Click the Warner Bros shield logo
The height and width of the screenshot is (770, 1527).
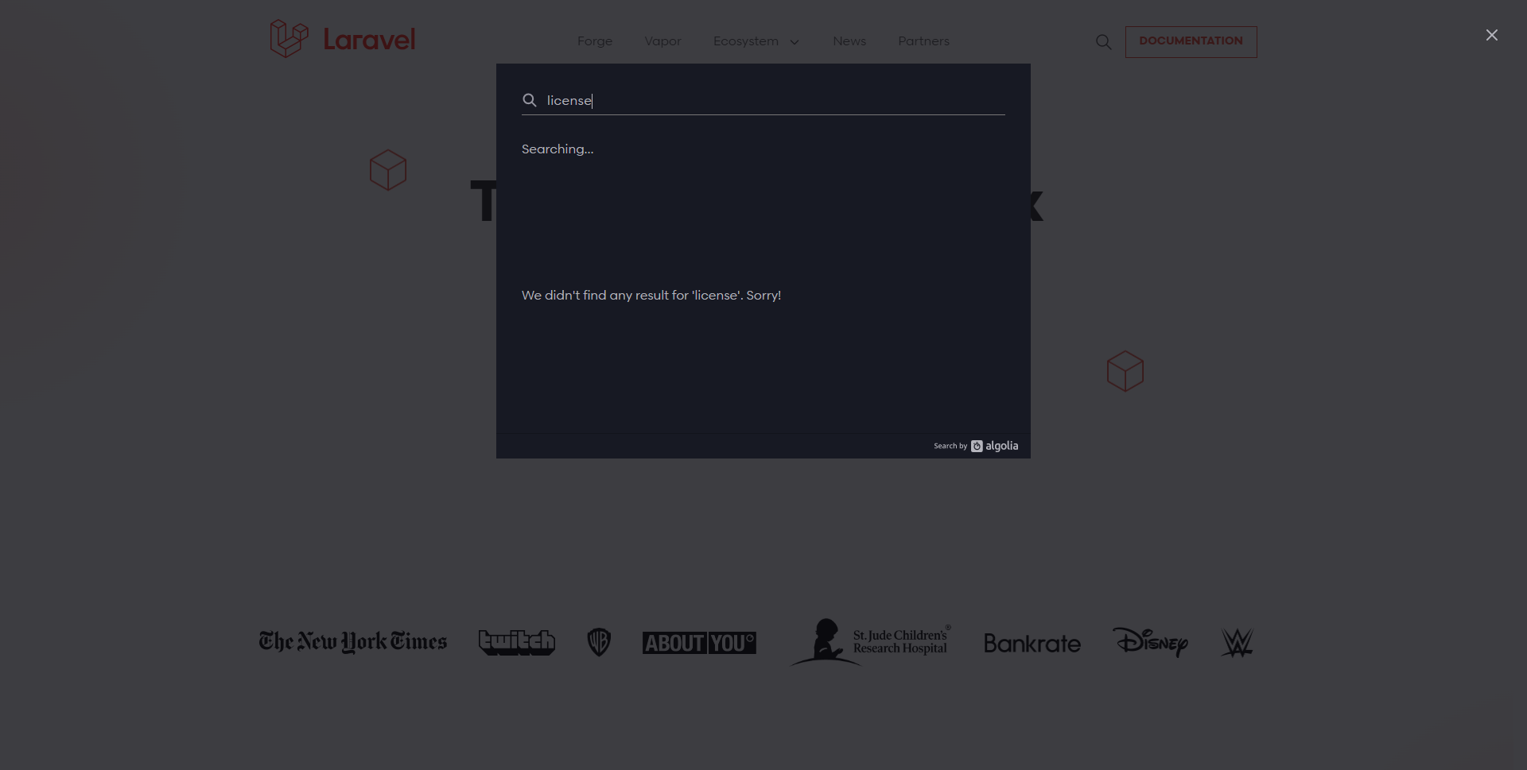pyautogui.click(x=599, y=642)
